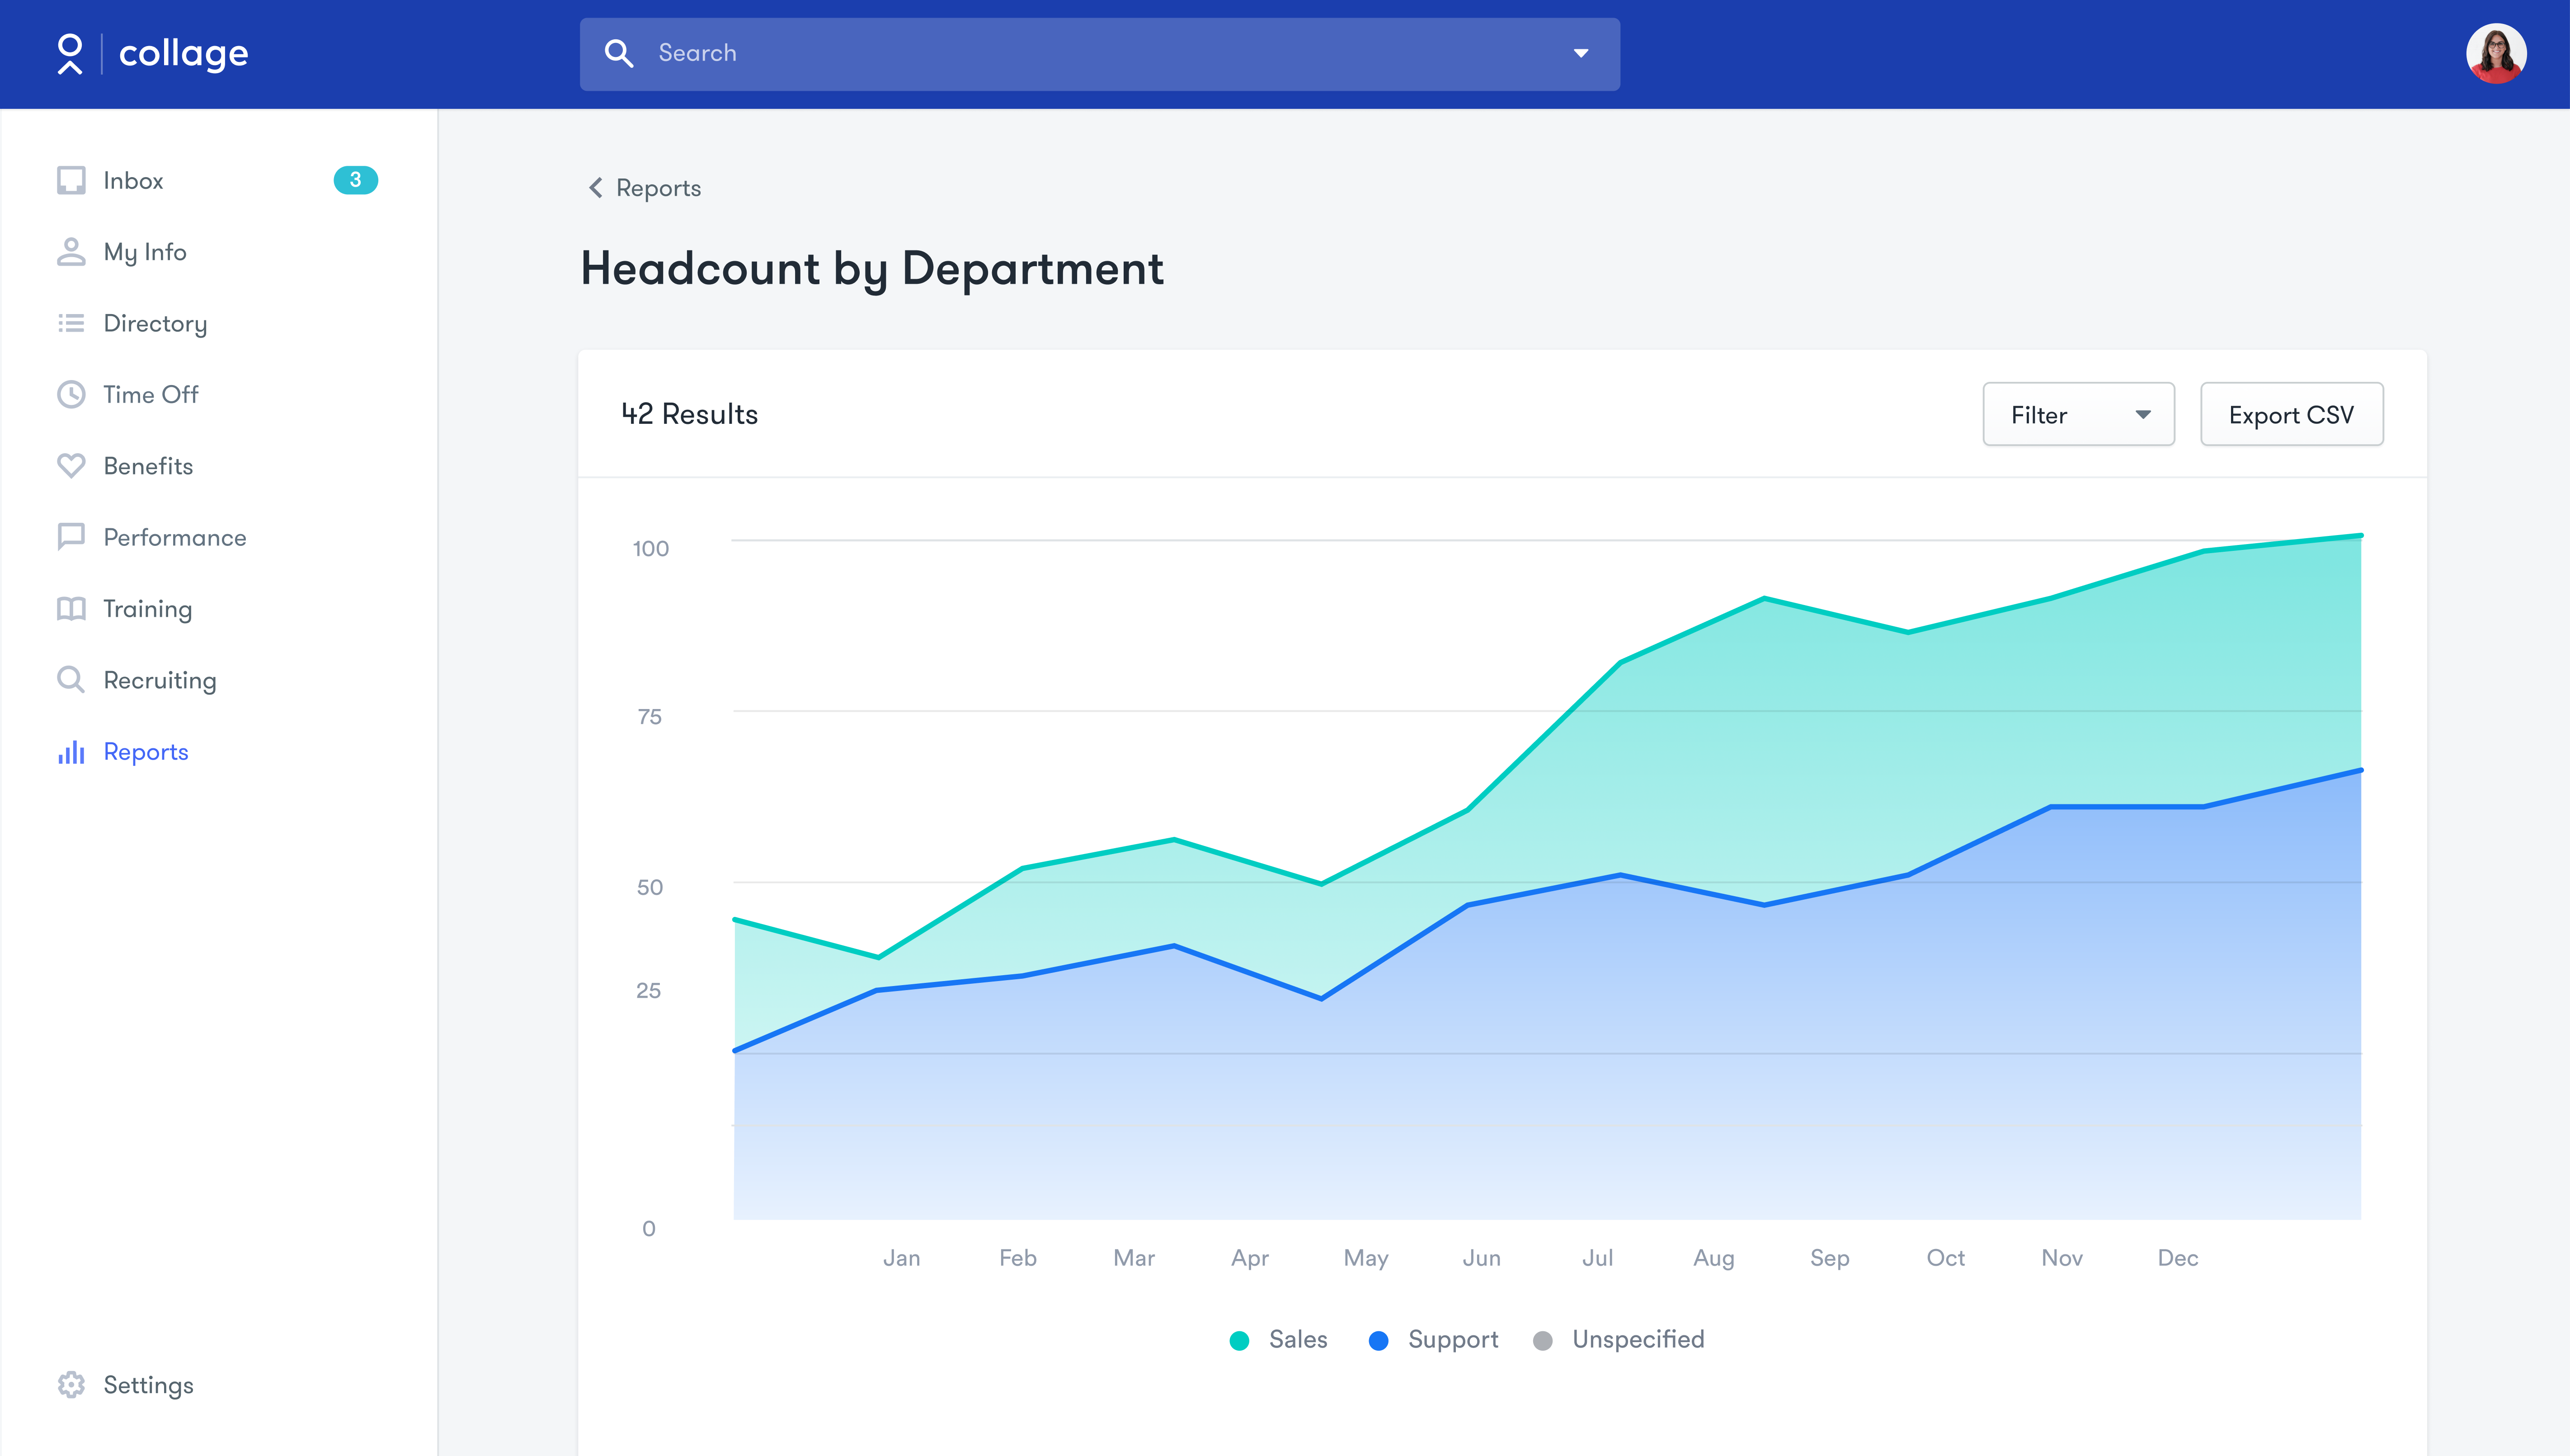
Task: Click the My Info person icon
Action: click(71, 252)
